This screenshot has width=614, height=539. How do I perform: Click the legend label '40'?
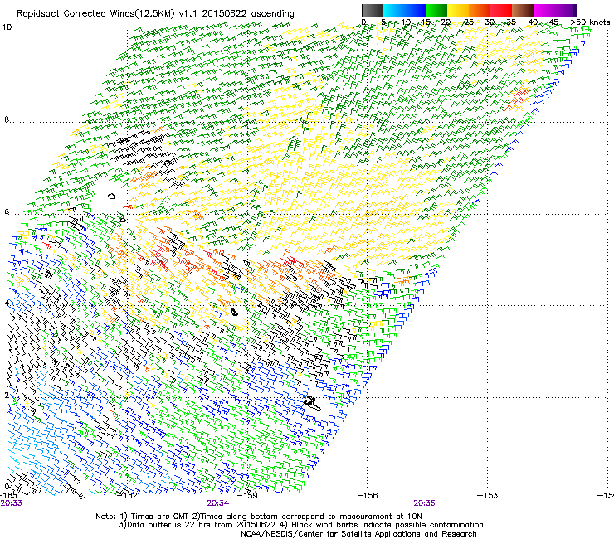pyautogui.click(x=533, y=22)
